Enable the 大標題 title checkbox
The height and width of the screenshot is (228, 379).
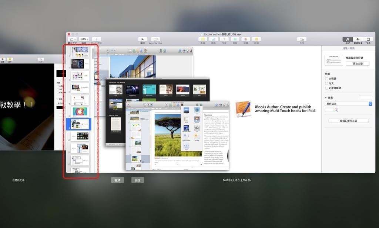pyautogui.click(x=326, y=79)
